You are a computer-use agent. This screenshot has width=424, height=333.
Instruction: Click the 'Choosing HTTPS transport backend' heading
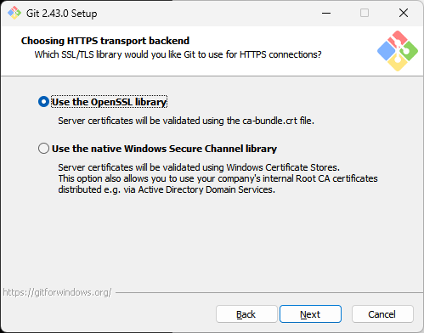tap(105, 41)
